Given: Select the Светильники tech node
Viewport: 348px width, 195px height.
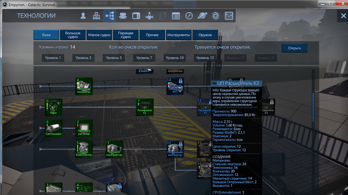Looking at the screenshot, I should [53, 128].
